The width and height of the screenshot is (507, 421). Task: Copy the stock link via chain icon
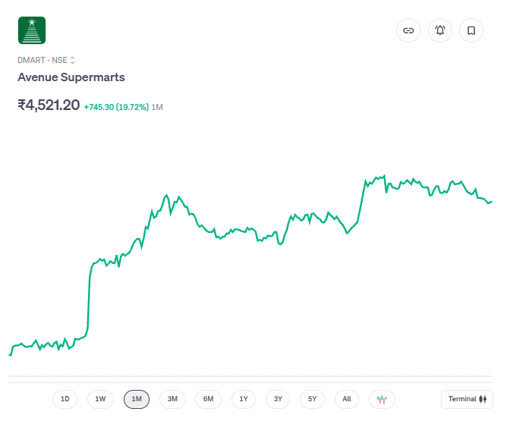(408, 30)
